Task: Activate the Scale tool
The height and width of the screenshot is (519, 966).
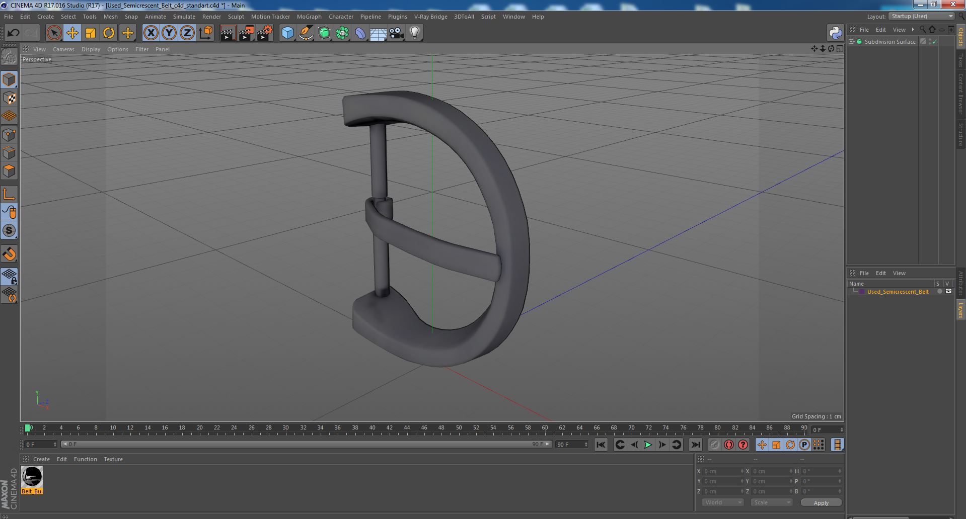Action: point(91,33)
